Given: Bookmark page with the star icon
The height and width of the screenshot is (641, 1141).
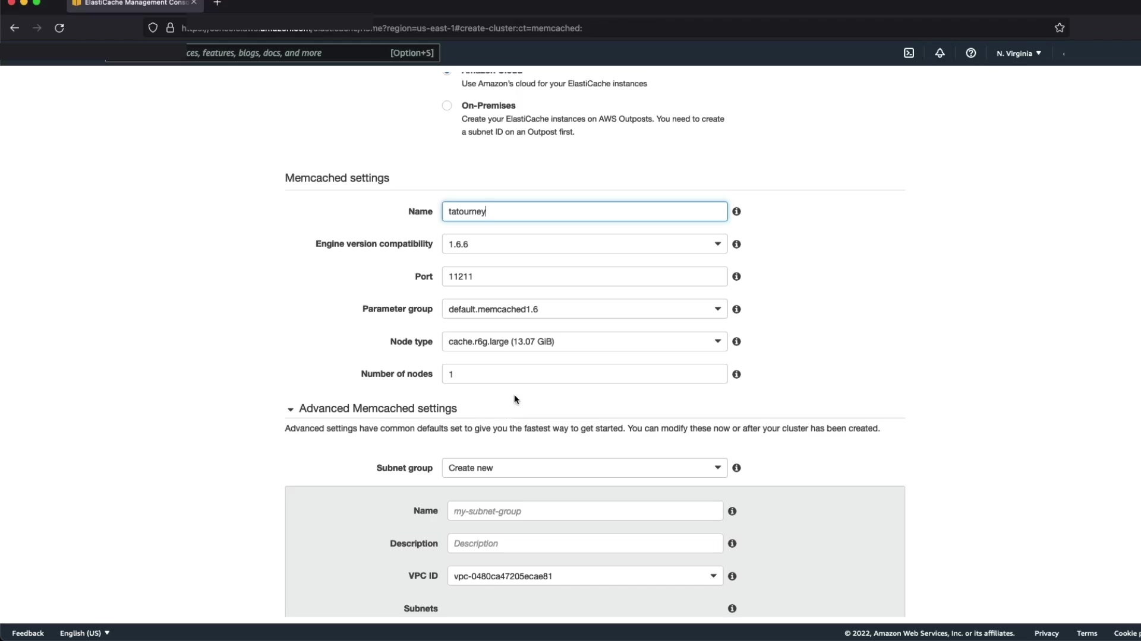Looking at the screenshot, I should (x=1059, y=28).
